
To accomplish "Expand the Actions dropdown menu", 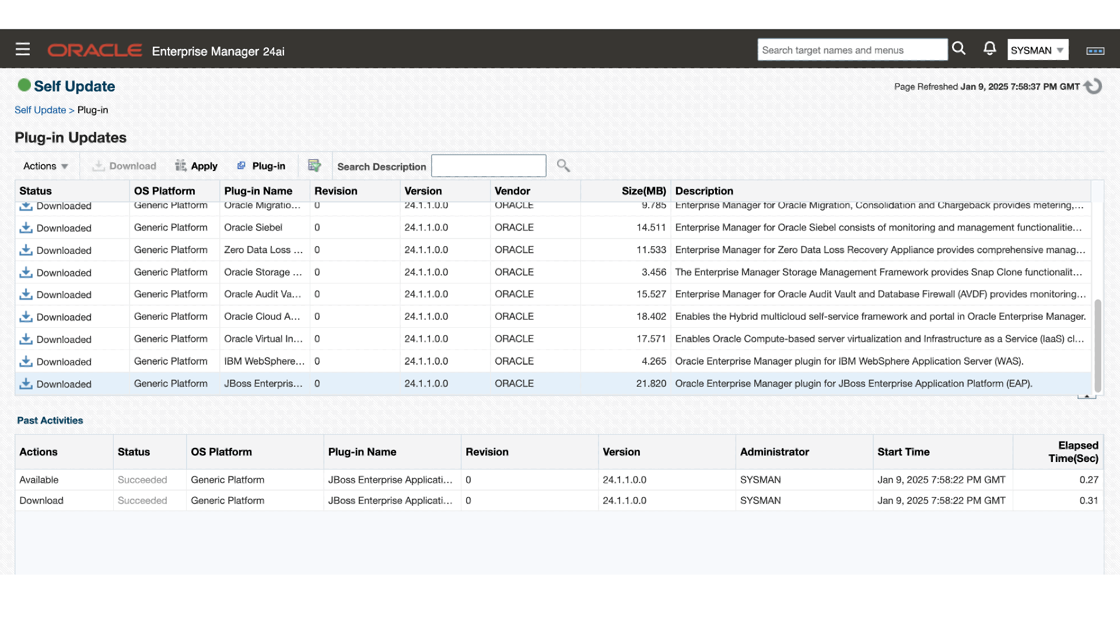I will tap(45, 166).
